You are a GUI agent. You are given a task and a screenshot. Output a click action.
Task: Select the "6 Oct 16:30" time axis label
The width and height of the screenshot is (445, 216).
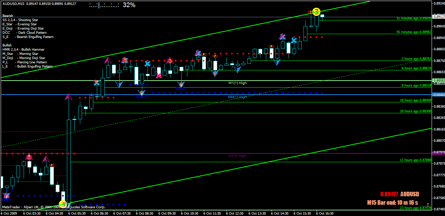coord(325,213)
